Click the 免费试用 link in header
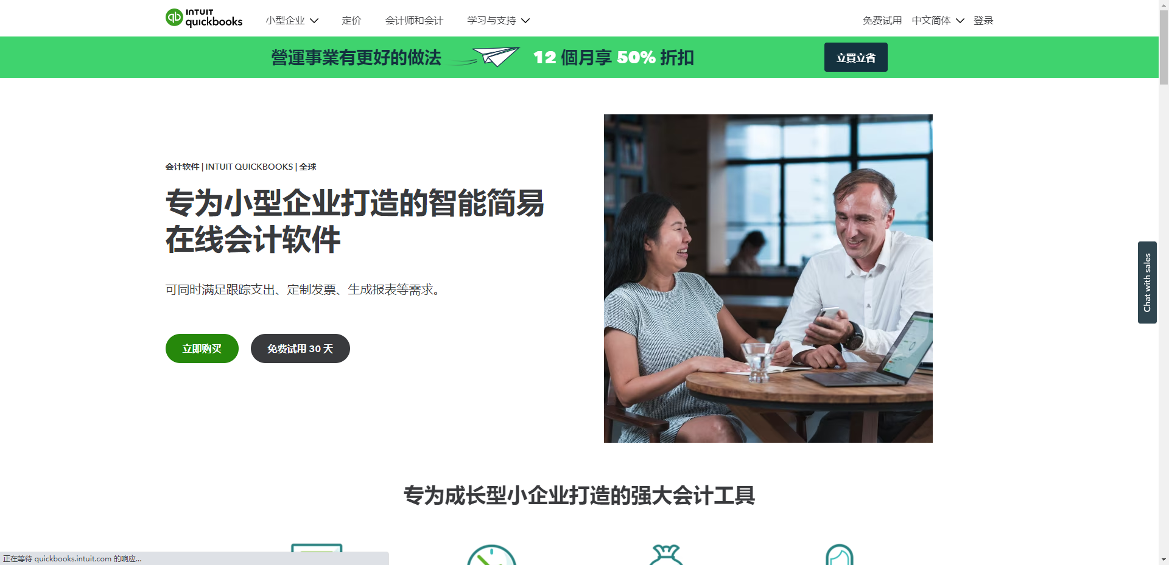This screenshot has width=1169, height=565. pos(882,20)
